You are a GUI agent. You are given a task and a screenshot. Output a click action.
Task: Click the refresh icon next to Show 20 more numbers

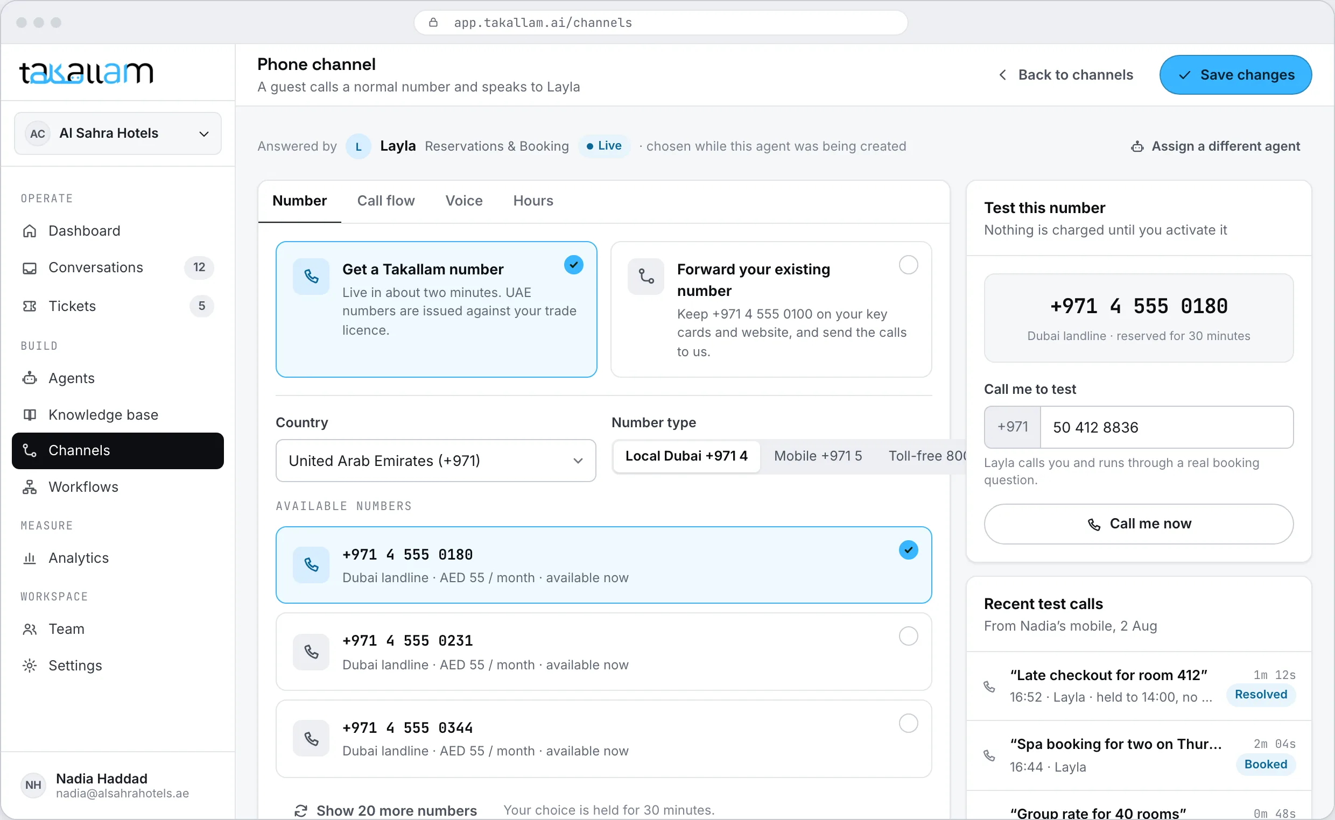tap(300, 811)
